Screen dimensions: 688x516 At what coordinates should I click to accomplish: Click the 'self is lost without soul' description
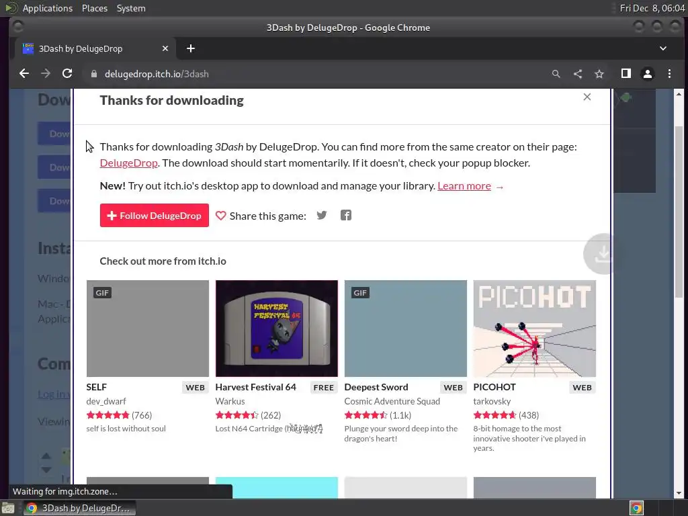tap(126, 428)
